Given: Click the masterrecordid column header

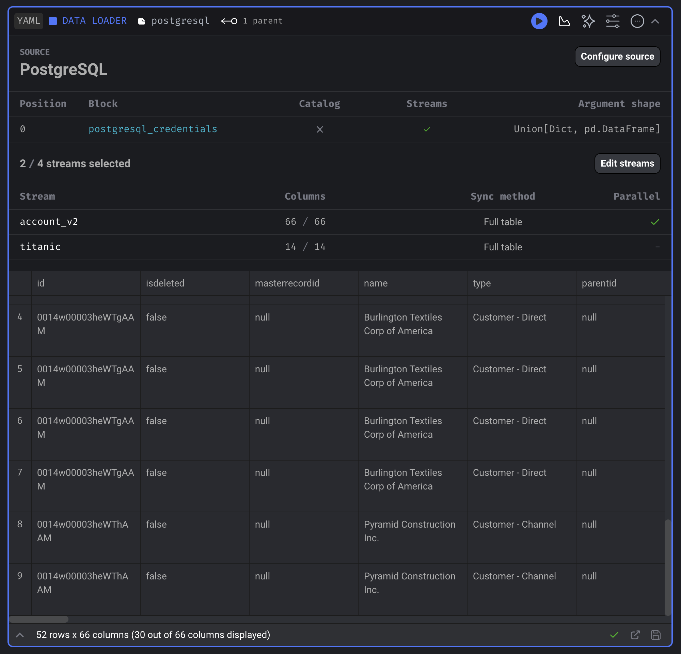Looking at the screenshot, I should pyautogui.click(x=303, y=283).
